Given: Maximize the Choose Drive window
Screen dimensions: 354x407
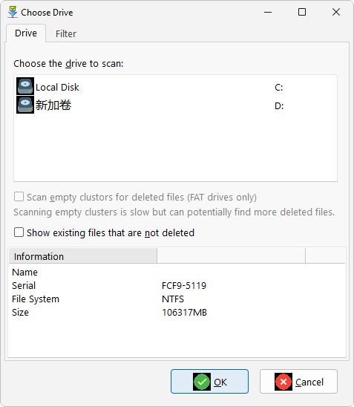Looking at the screenshot, I should tap(302, 12).
